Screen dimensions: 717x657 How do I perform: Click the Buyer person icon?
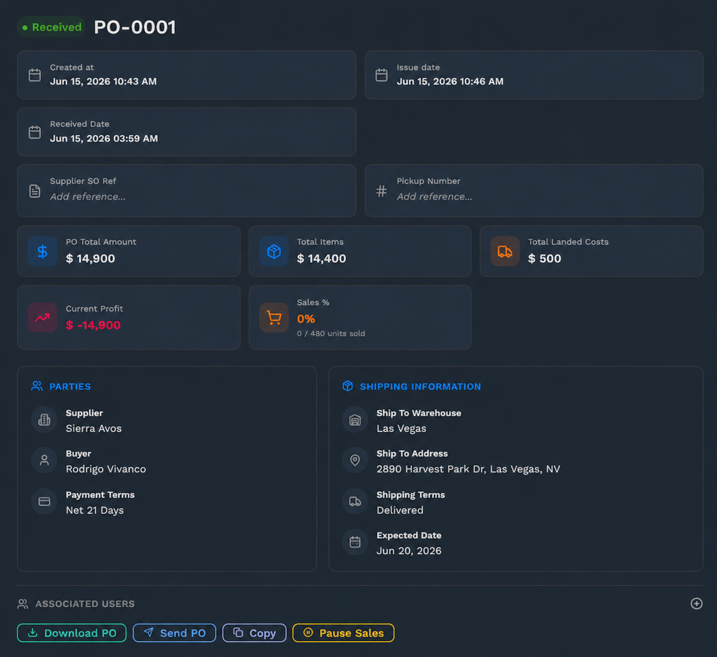(x=44, y=460)
